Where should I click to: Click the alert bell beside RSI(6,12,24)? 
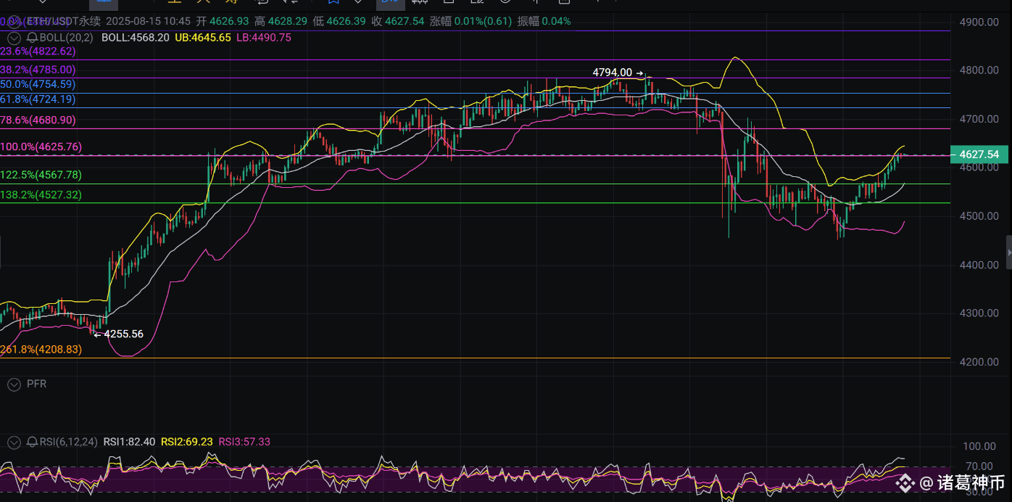[32, 442]
